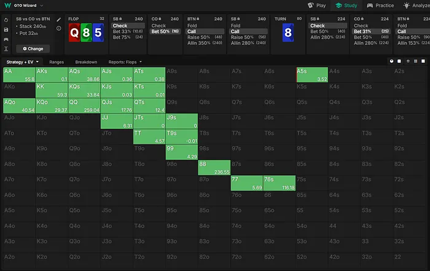Switch to the Breakdown tab

click(x=86, y=62)
